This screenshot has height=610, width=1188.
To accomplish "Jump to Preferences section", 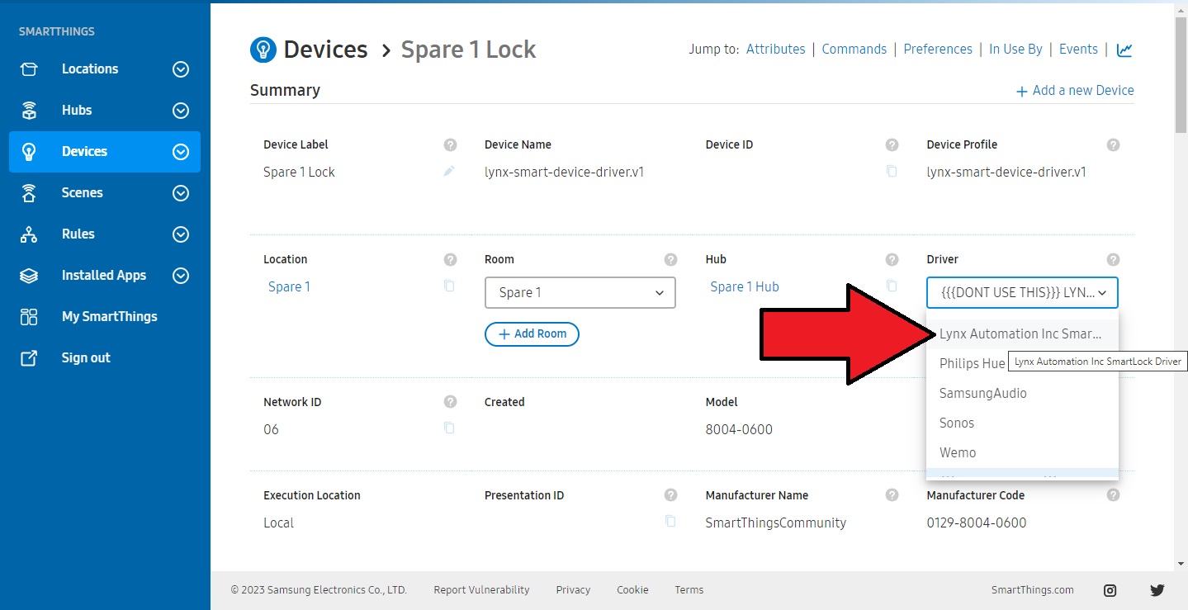I will point(938,50).
